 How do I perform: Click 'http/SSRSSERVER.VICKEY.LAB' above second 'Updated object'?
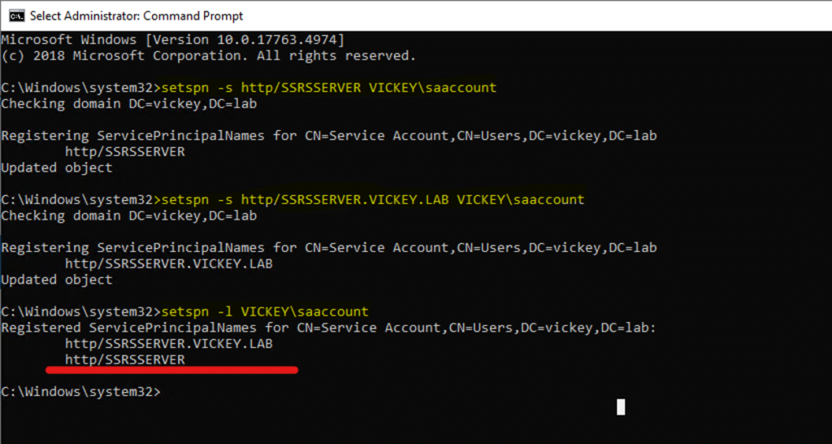click(169, 264)
